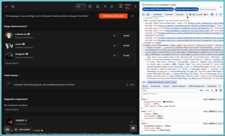Expand the TWÓJ KANAŁ dropdown
Screen dimensions: 225x136
point(12,75)
